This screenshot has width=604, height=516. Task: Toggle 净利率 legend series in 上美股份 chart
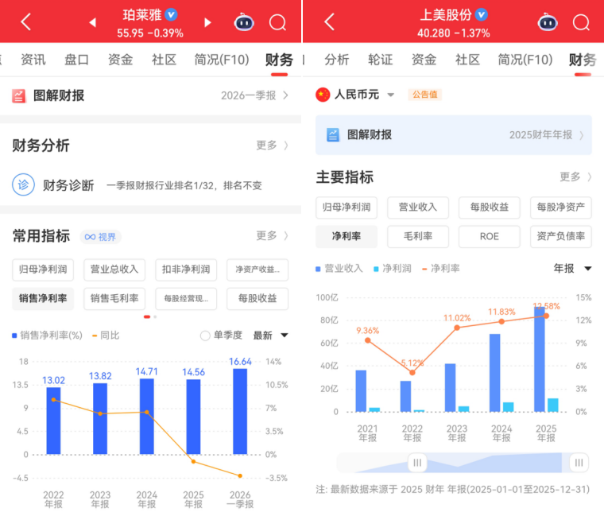[x=440, y=268]
